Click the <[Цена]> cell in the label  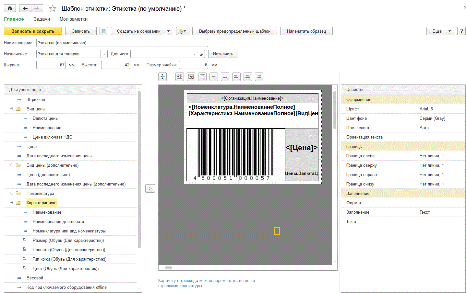tap(302, 148)
